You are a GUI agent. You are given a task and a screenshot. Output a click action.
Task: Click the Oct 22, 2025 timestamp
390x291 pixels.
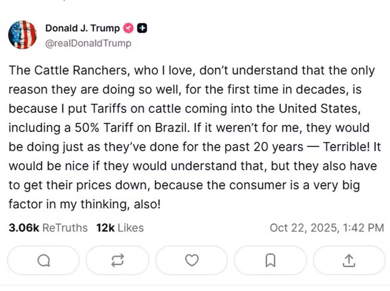tap(327, 228)
